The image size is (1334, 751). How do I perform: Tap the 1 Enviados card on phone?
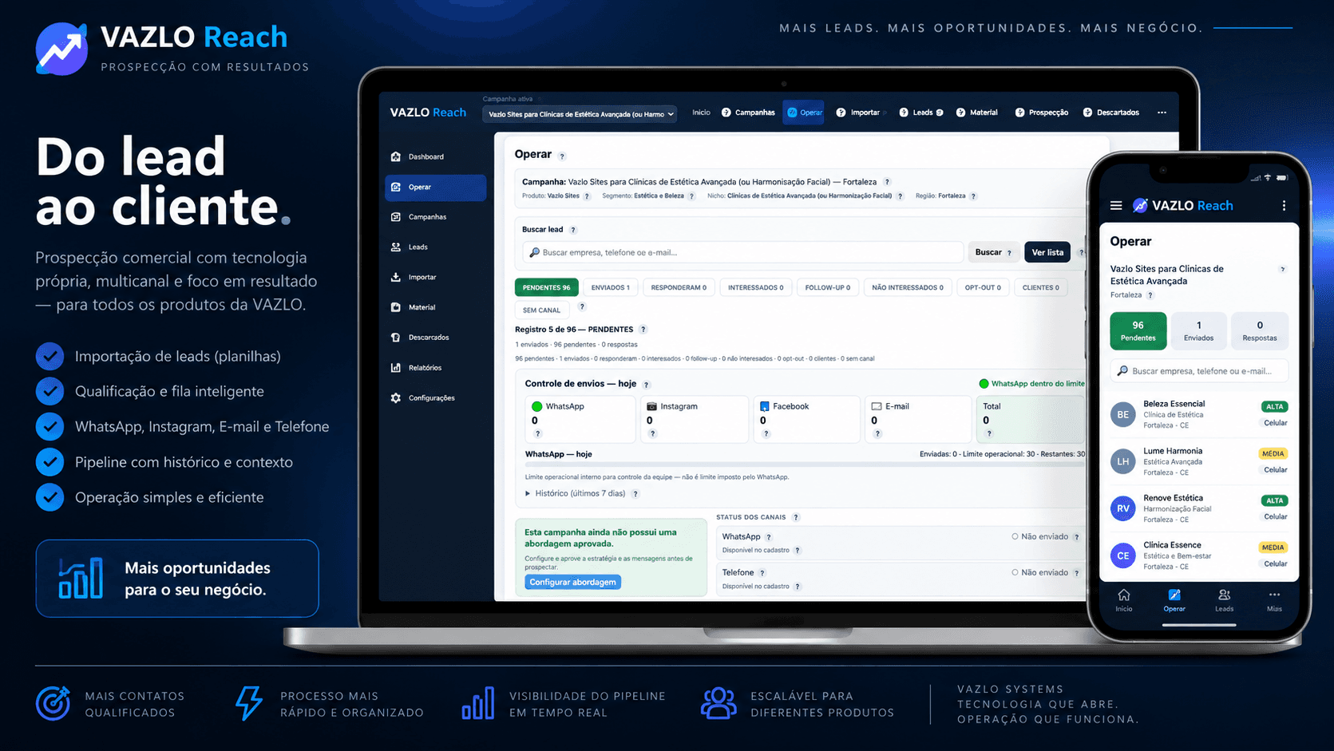pos(1199,331)
